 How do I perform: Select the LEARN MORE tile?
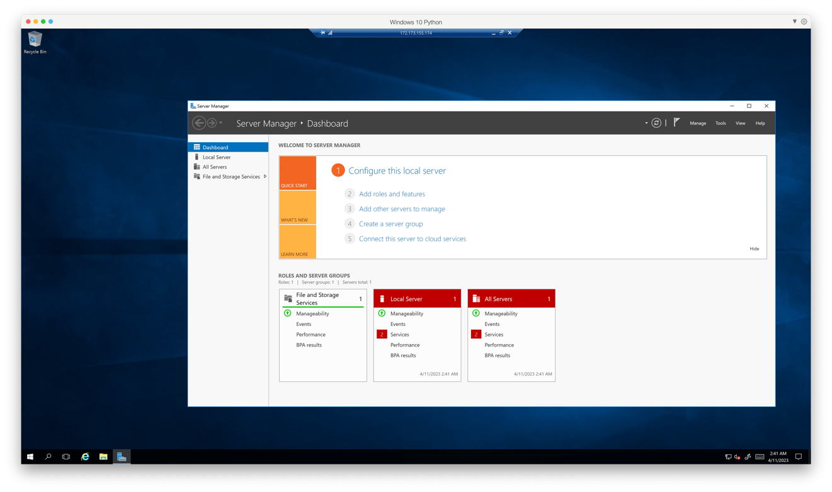click(297, 242)
